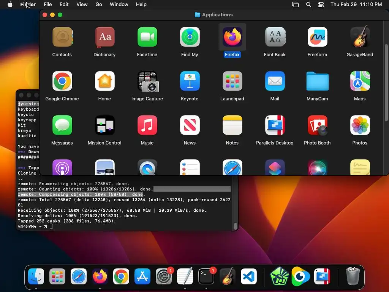Open the Contacts app icon

tap(62, 37)
